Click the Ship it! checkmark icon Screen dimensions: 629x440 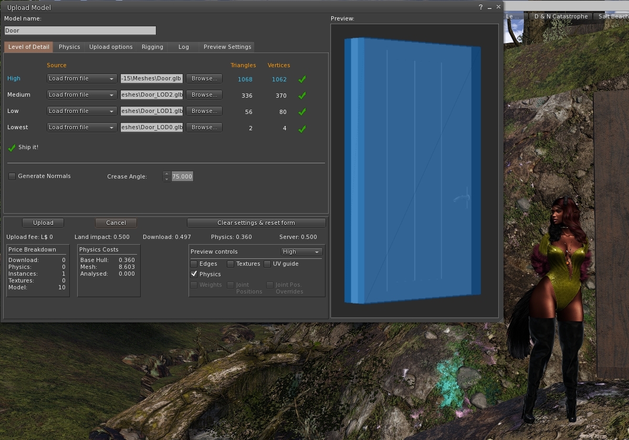tap(12, 148)
